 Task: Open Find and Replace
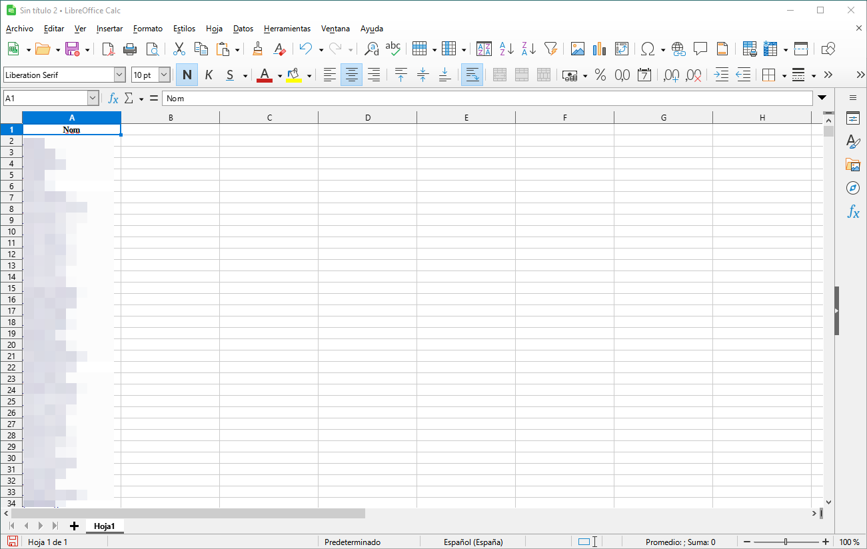(372, 49)
